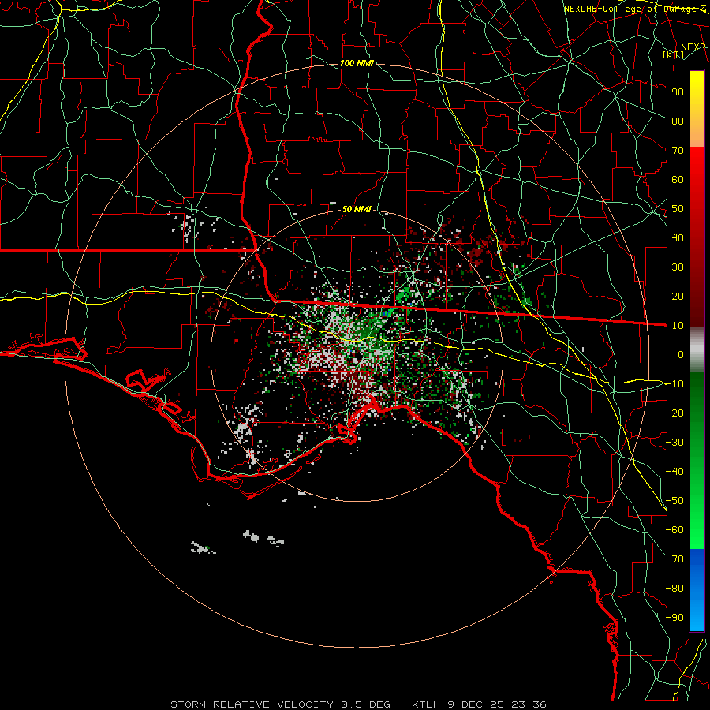Screen dimensions: 710x710
Task: Click the positive 60 scale value
Action: (x=678, y=179)
